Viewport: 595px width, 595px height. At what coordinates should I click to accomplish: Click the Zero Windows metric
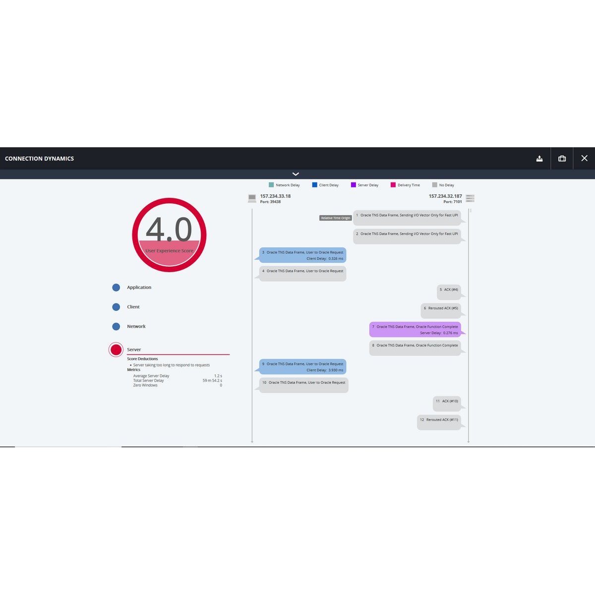click(145, 385)
